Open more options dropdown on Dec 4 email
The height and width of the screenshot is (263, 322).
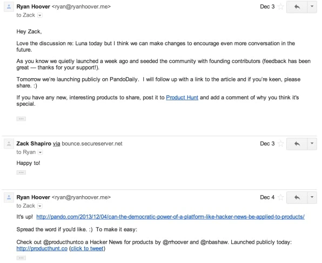[x=312, y=197]
